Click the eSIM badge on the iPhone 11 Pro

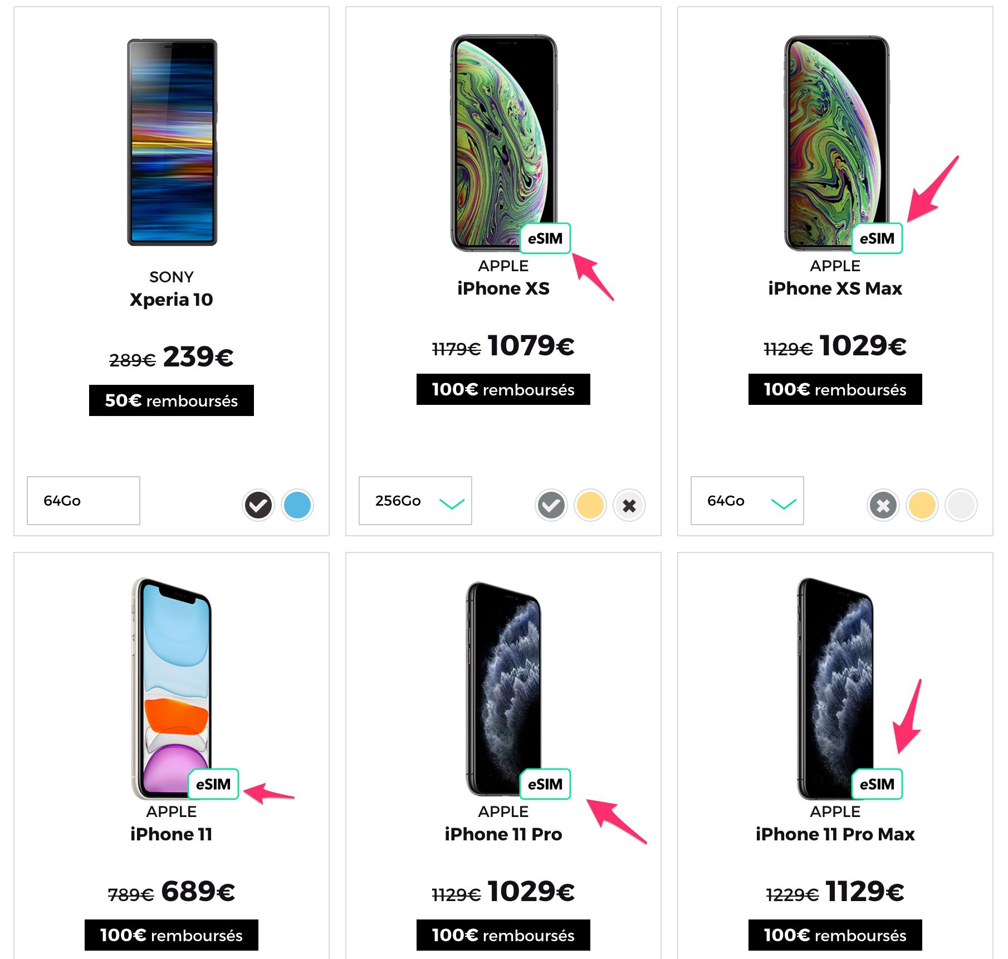click(x=545, y=785)
